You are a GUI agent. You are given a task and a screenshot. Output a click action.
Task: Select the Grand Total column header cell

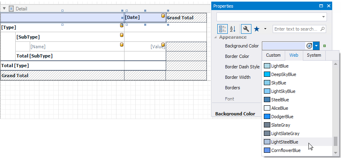(x=186, y=18)
